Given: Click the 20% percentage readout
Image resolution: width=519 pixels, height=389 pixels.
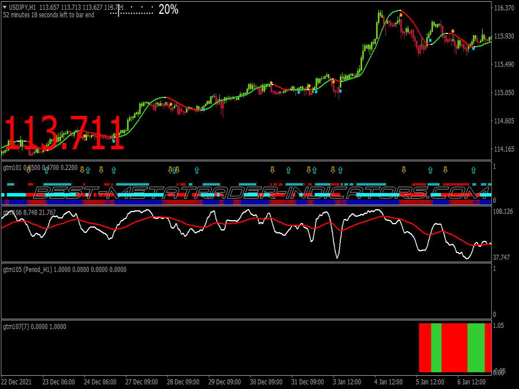Looking at the screenshot, I should click(x=168, y=9).
